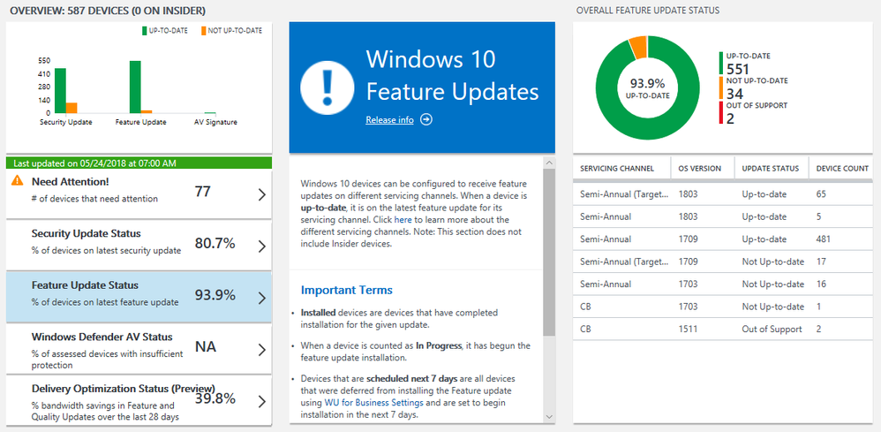Expand the Delivery Optimization Status chevron

tap(262, 402)
